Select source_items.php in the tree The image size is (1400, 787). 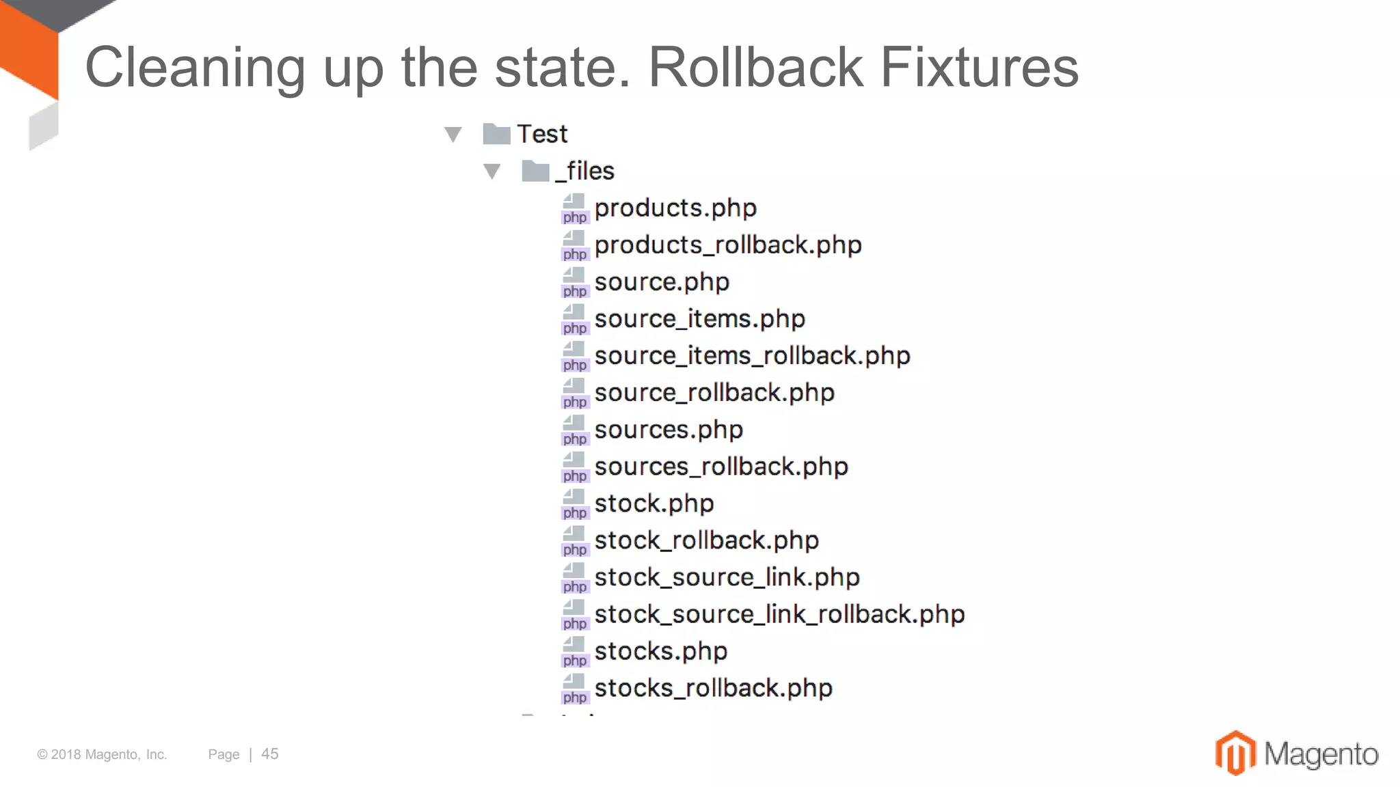699,319
